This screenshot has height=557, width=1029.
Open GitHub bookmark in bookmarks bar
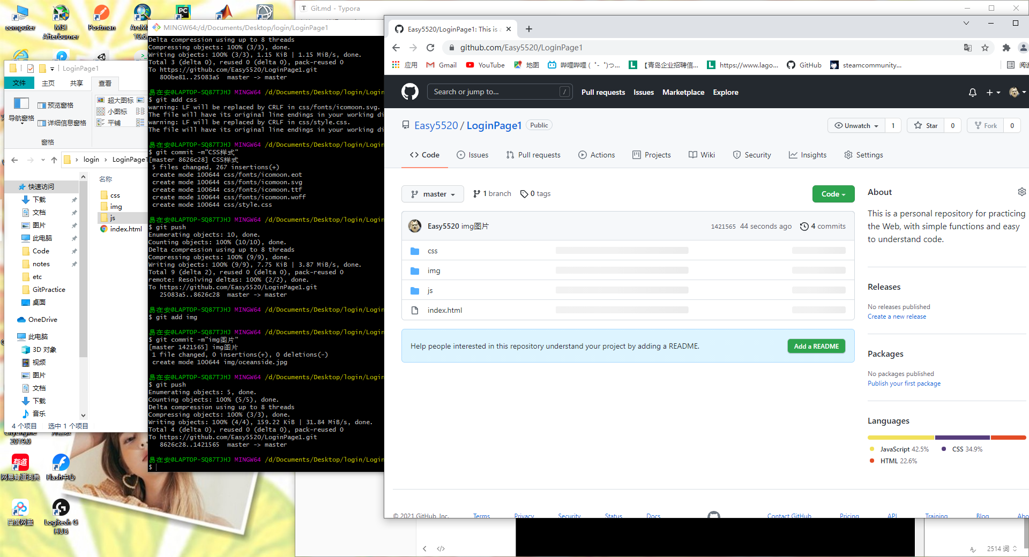[x=804, y=65]
